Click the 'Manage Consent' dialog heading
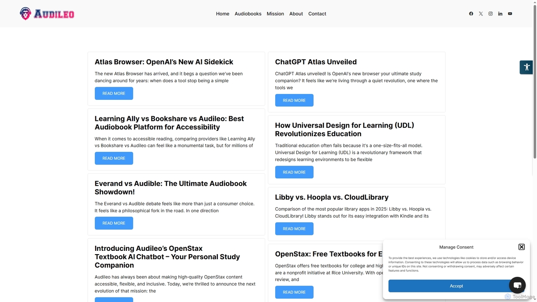This screenshot has height=302, width=537. click(456, 247)
